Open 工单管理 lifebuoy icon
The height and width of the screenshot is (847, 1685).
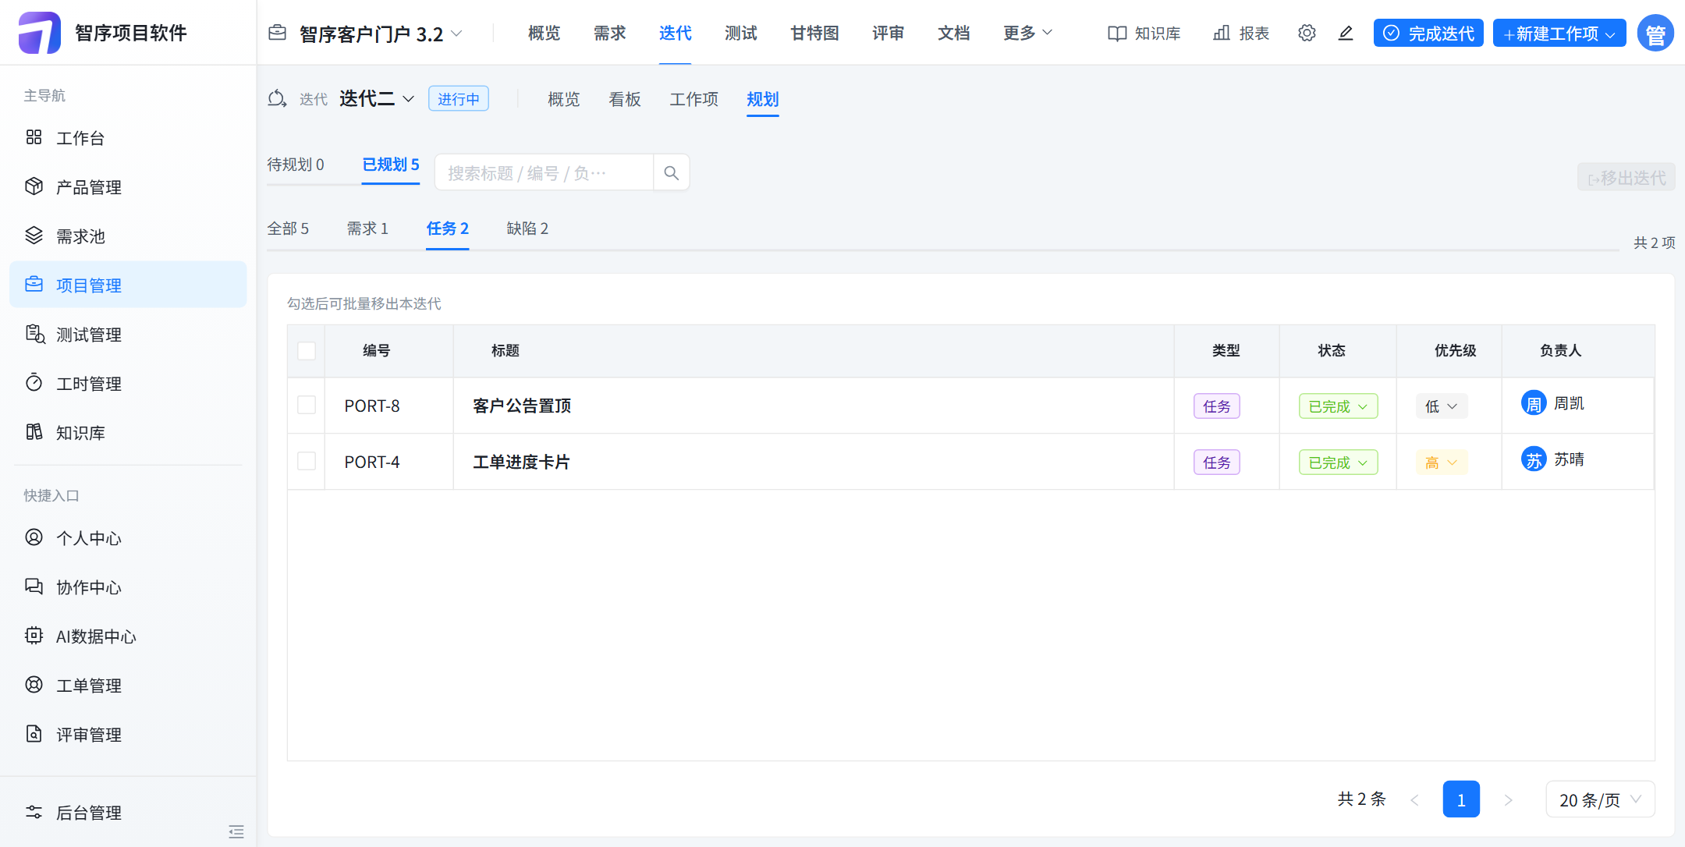pyautogui.click(x=34, y=685)
